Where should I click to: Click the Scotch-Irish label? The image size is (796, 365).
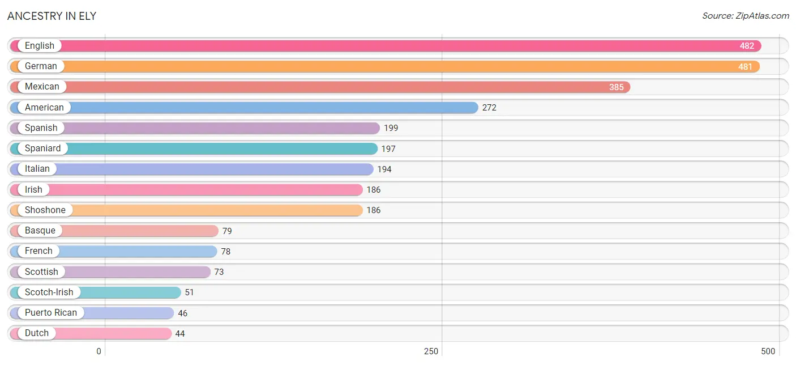[49, 292]
